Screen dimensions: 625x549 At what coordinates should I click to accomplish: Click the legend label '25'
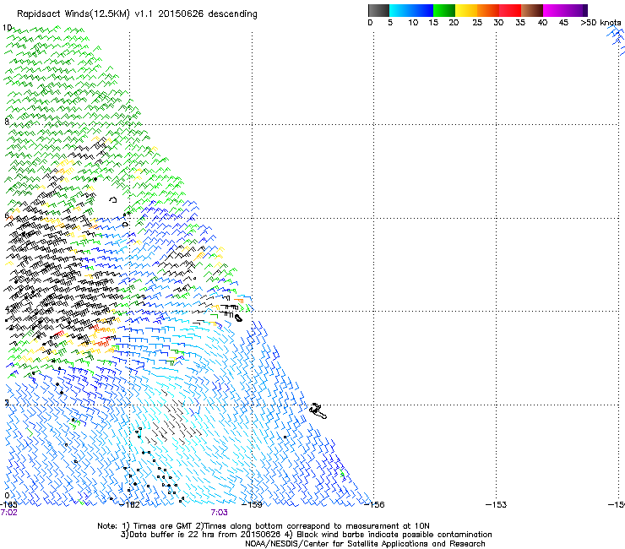(x=477, y=23)
